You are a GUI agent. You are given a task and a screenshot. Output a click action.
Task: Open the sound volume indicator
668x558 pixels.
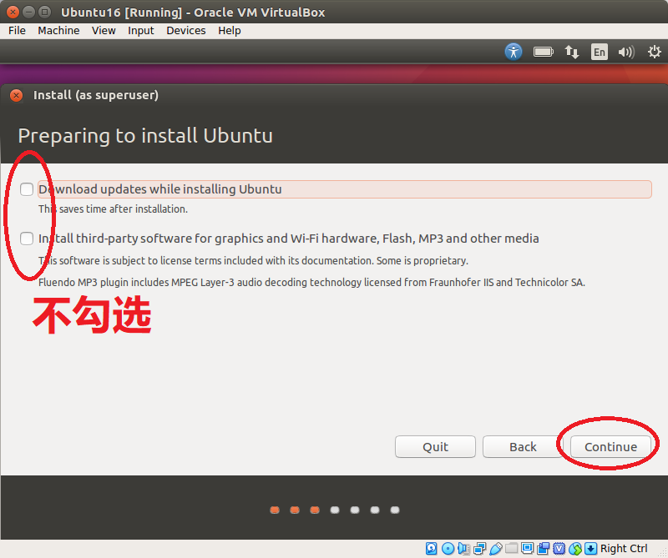coord(626,52)
